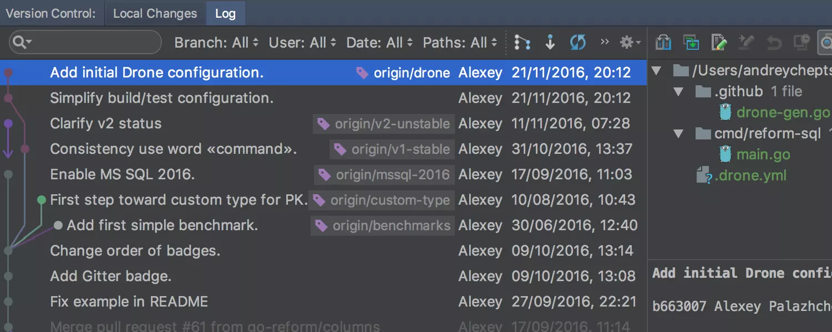Click the Show Diff icon
This screenshot has width=832, height=332.
pyautogui.click(x=663, y=43)
